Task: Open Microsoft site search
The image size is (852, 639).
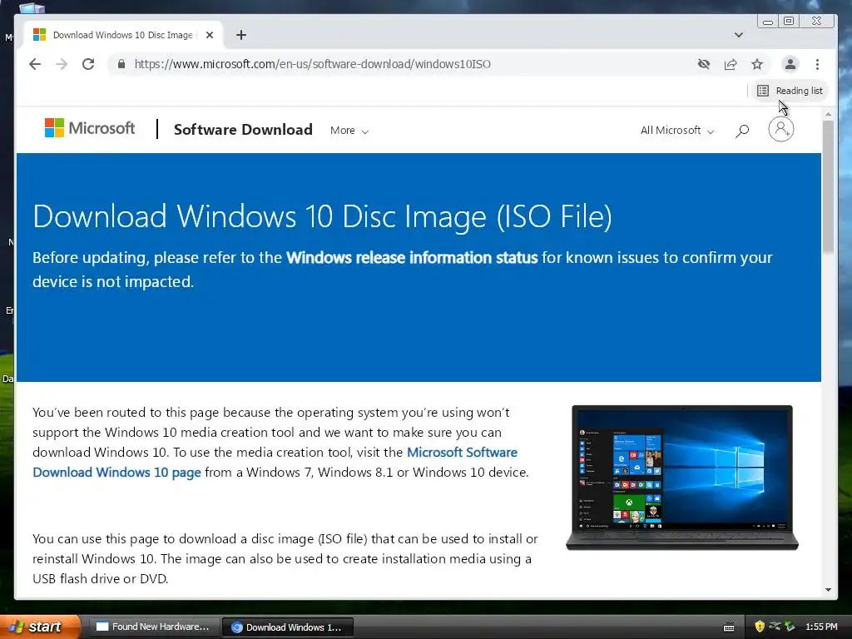Action: (x=742, y=131)
